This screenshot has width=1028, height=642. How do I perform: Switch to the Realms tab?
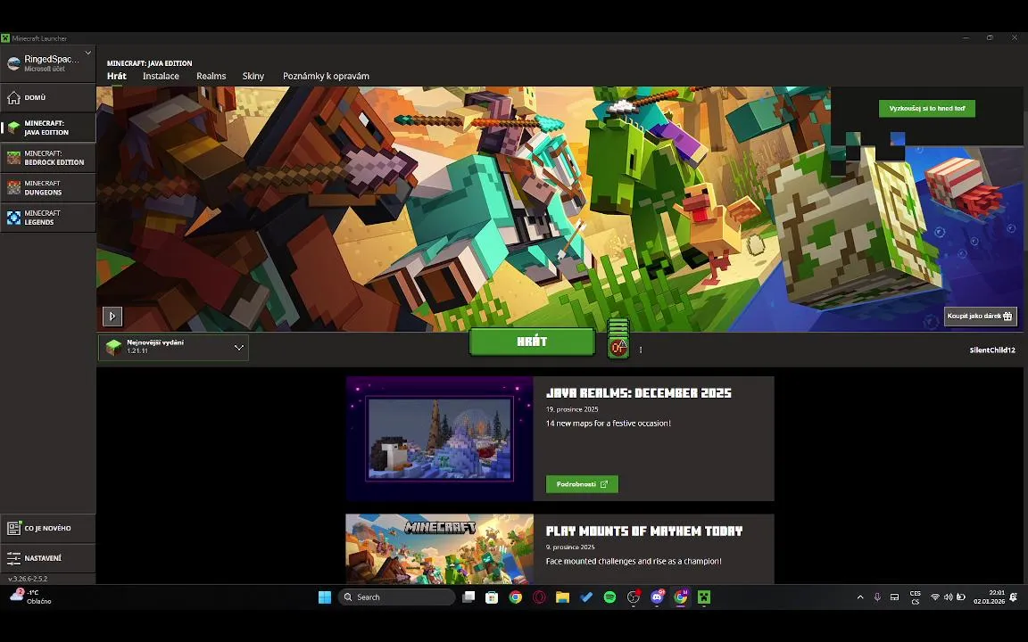click(x=211, y=76)
